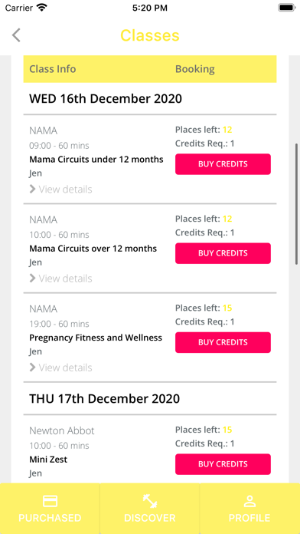The width and height of the screenshot is (300, 534).
Task: Select the Mini Zest class title
Action: pyautogui.click(x=48, y=460)
